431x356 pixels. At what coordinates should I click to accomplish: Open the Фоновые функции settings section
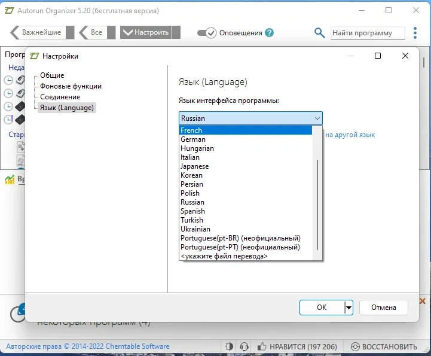click(x=71, y=86)
